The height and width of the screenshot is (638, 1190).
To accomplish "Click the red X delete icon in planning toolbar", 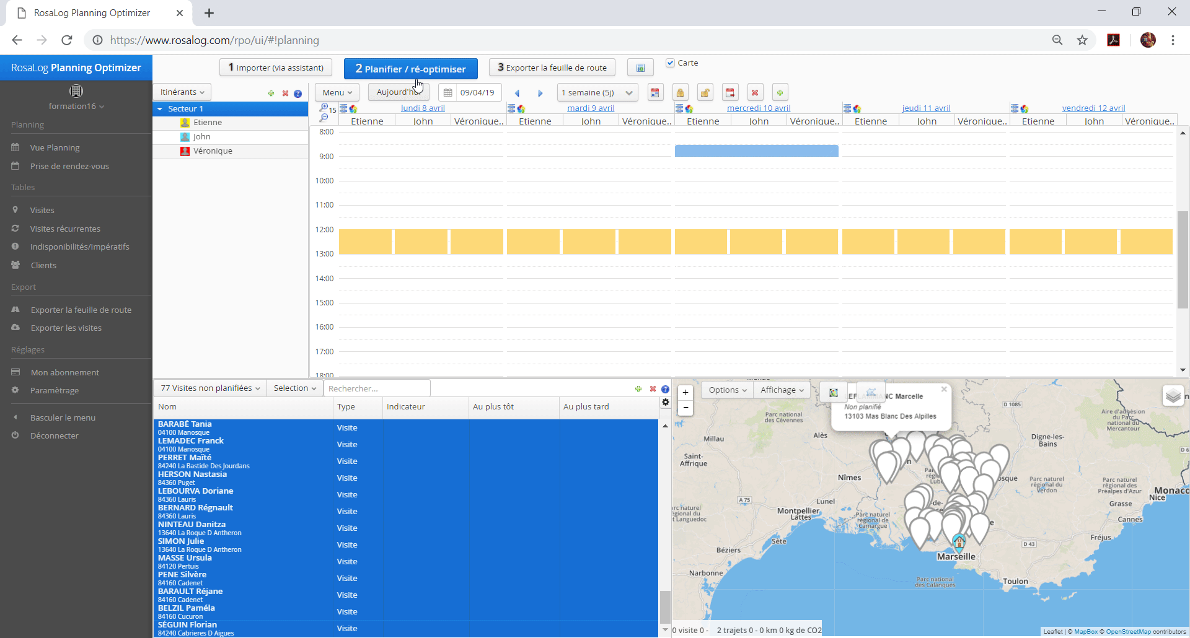I will 754,93.
